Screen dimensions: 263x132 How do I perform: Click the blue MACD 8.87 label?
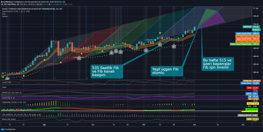[251, 94]
